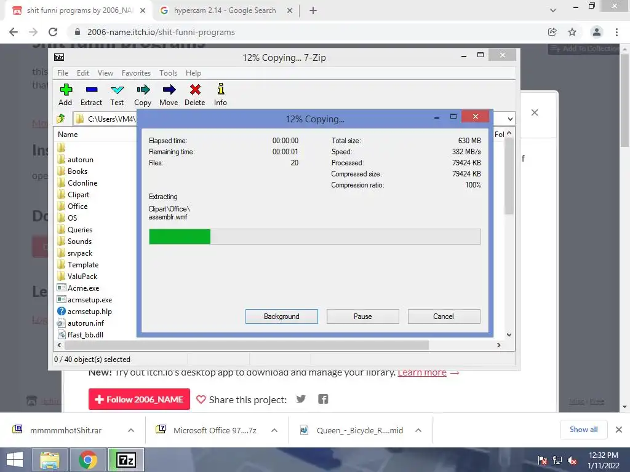630x472 pixels.
Task: Select the OS folder
Action: (67, 218)
